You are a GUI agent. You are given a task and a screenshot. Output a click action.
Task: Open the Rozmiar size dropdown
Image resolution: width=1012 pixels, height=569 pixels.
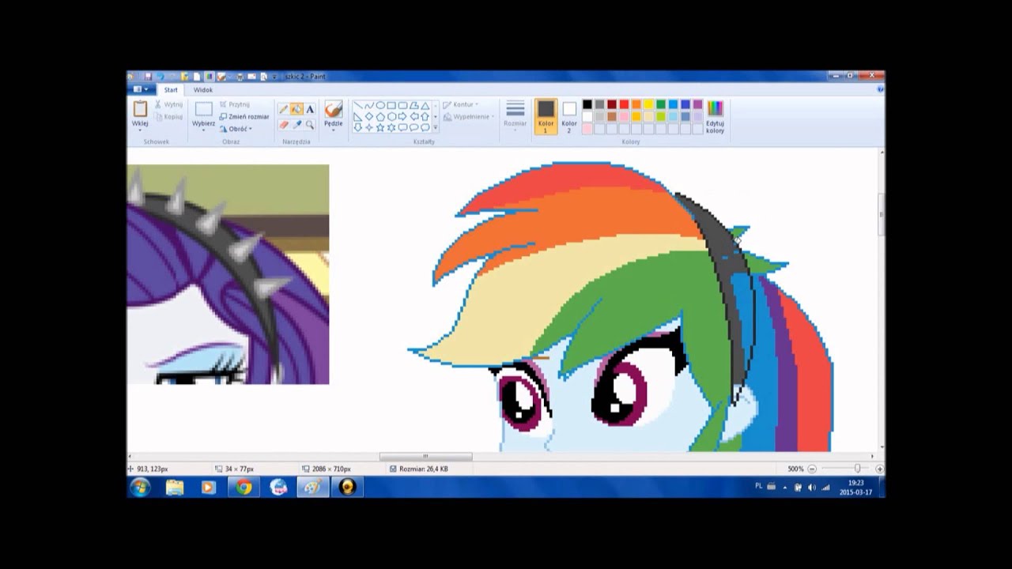click(x=515, y=116)
